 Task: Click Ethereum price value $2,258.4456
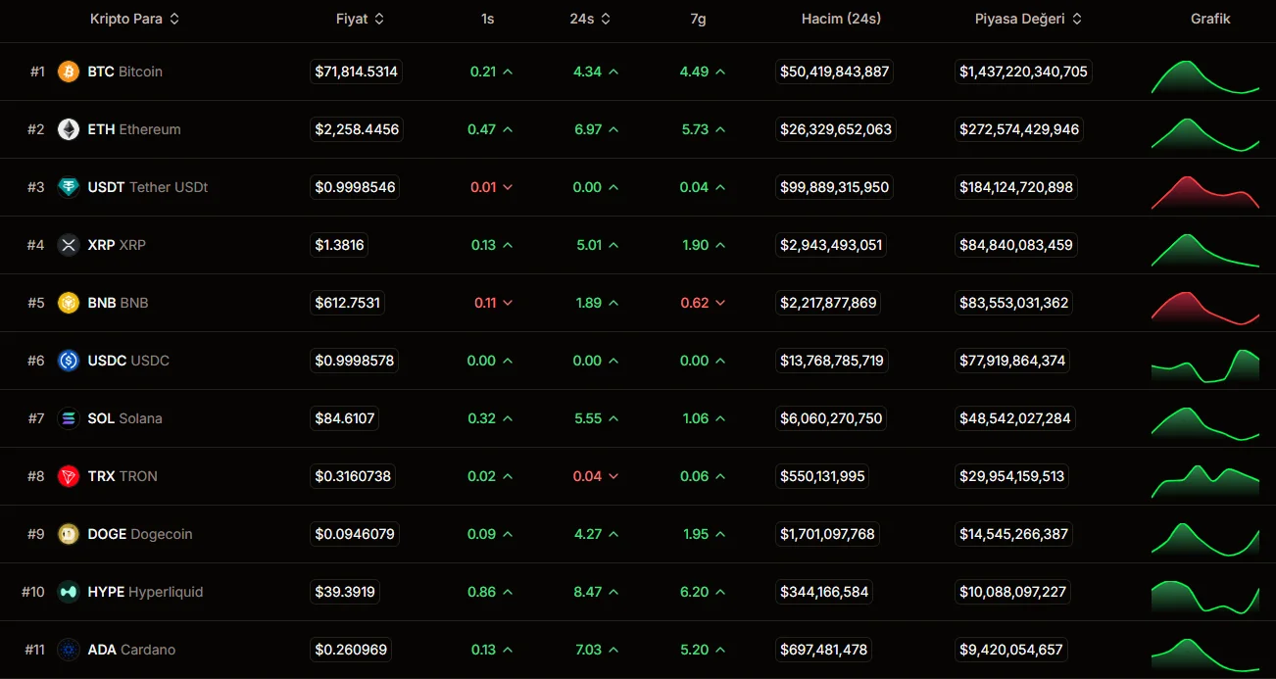click(357, 129)
